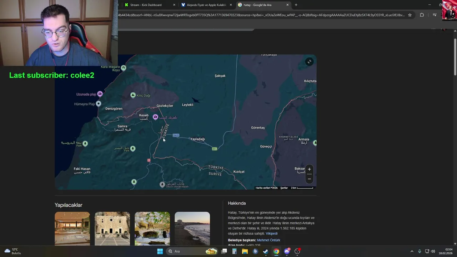Open the browser extensions puzzle icon
Viewport: 457px width, 257px height.
tap(422, 15)
